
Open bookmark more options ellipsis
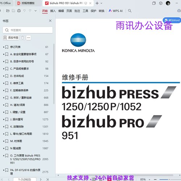(x=29, y=38)
